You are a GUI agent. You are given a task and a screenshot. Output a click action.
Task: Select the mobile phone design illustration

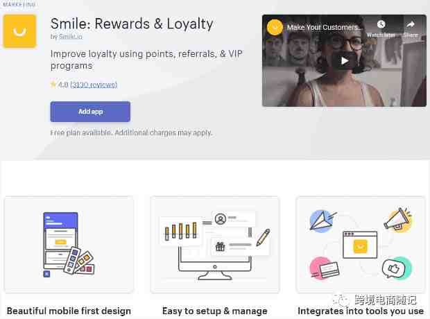click(x=60, y=241)
